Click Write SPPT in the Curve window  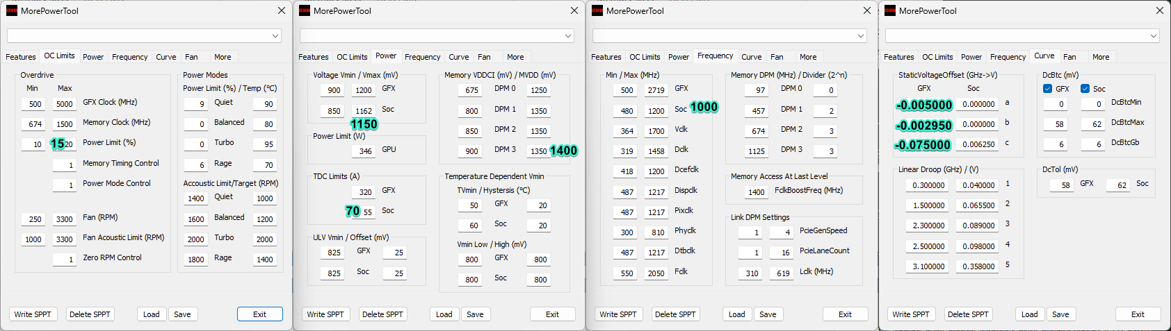tap(911, 314)
